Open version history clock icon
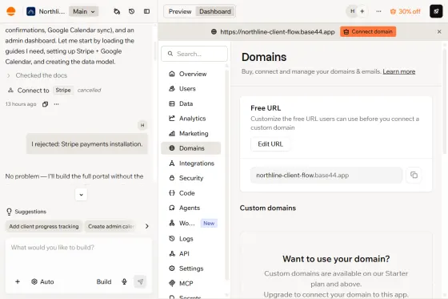This screenshot has height=299, width=448. 131,11
